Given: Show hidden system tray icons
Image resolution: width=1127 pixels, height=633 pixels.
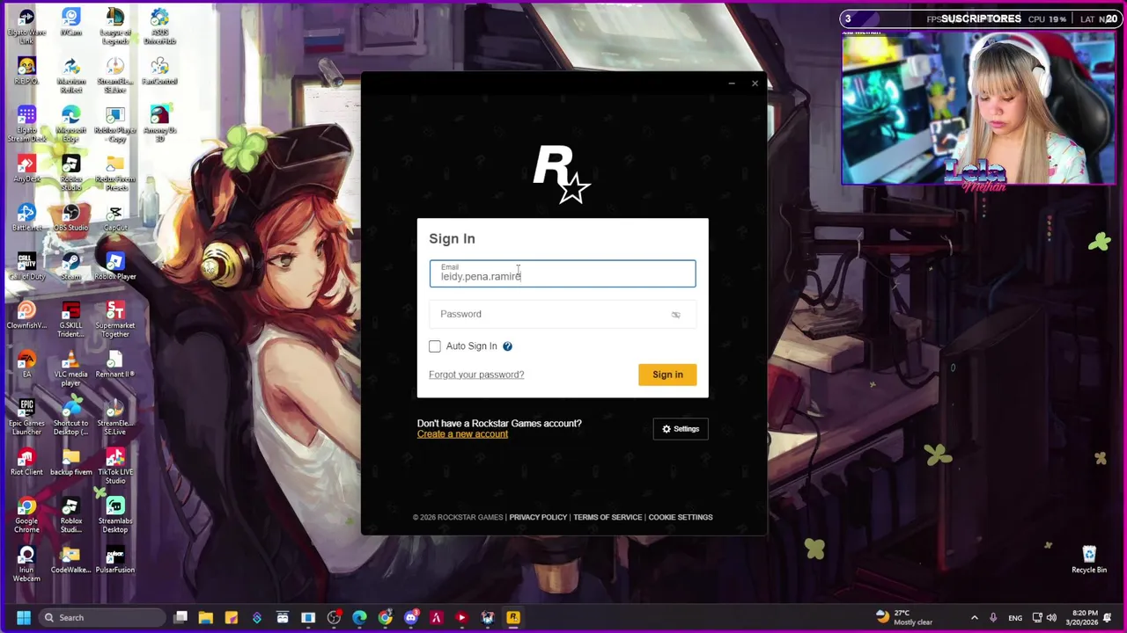Looking at the screenshot, I should coord(975,617).
